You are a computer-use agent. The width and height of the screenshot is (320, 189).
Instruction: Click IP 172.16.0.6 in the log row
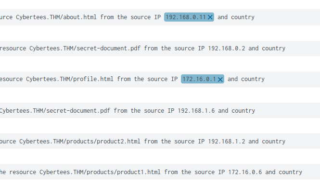tap(245, 172)
